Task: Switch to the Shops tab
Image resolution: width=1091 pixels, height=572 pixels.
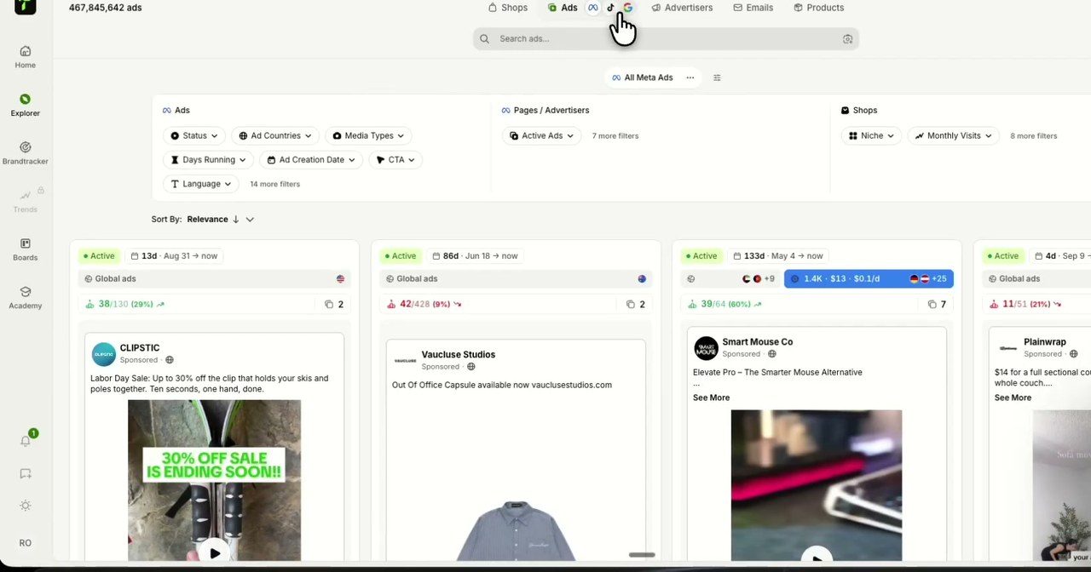Action: tap(507, 8)
